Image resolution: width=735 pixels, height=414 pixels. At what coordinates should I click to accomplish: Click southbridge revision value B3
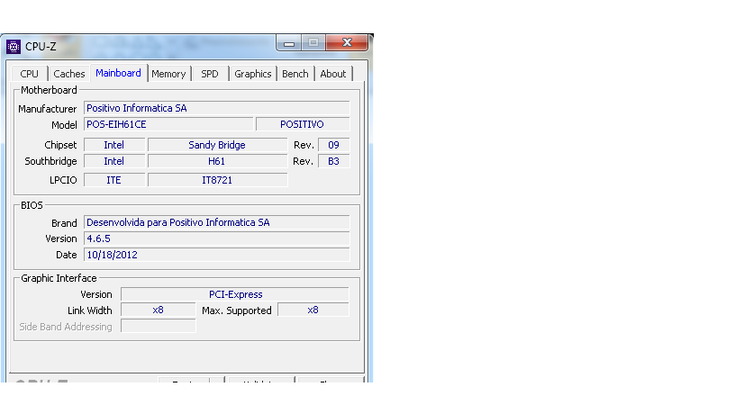(x=333, y=161)
